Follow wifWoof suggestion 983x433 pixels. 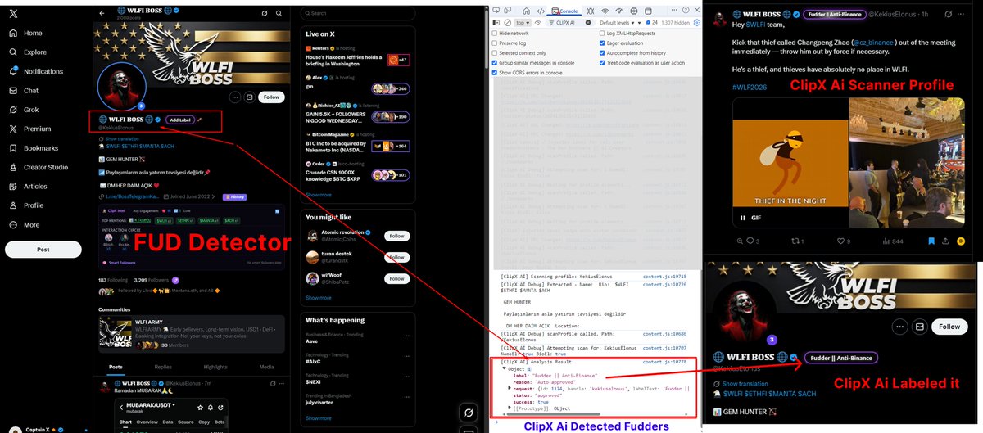pos(397,279)
